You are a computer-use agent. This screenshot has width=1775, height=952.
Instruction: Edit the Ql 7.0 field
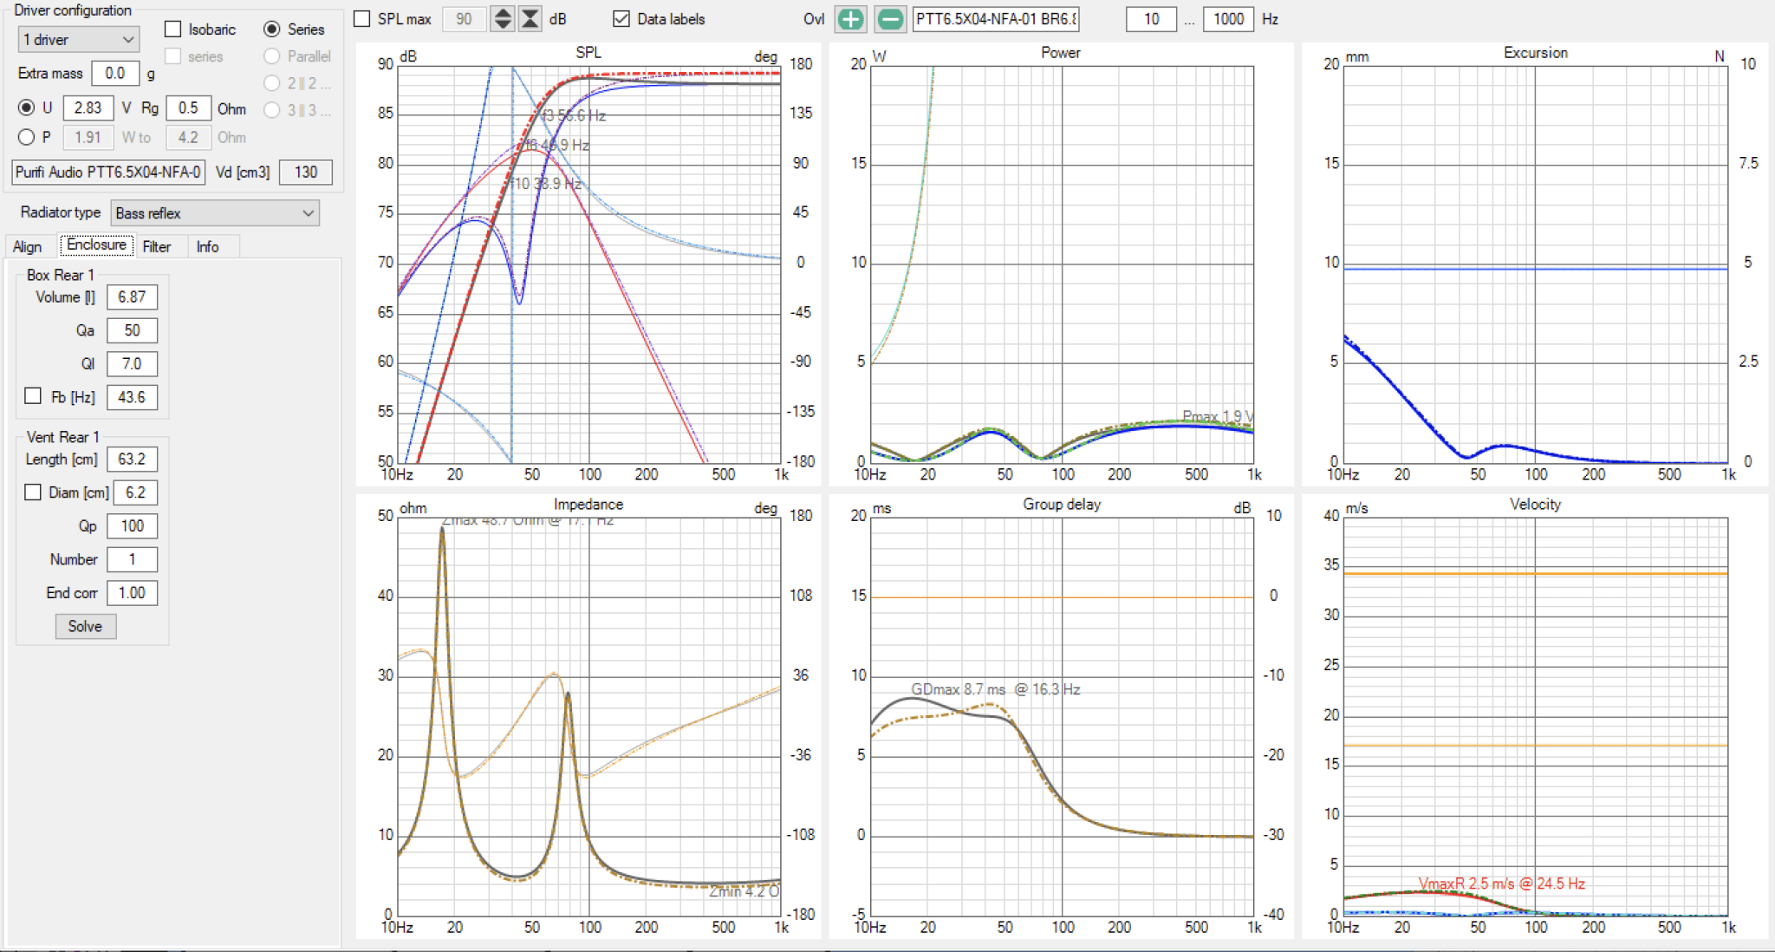[132, 364]
